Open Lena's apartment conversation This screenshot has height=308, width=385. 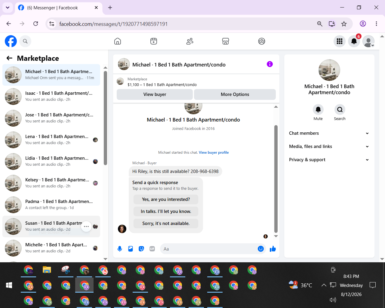[51, 140]
